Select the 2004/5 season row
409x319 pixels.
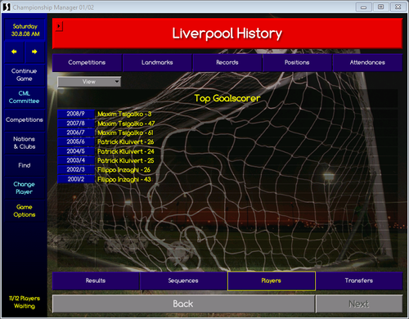[x=76, y=151]
